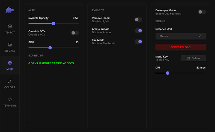Click the Invisible Opacity value 0.50
215x132 pixels.
tap(76, 18)
